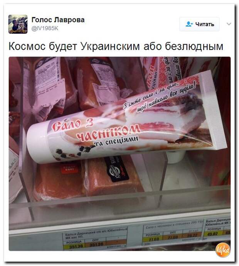
Task: Click the Читать follow button
Action: [199, 24]
